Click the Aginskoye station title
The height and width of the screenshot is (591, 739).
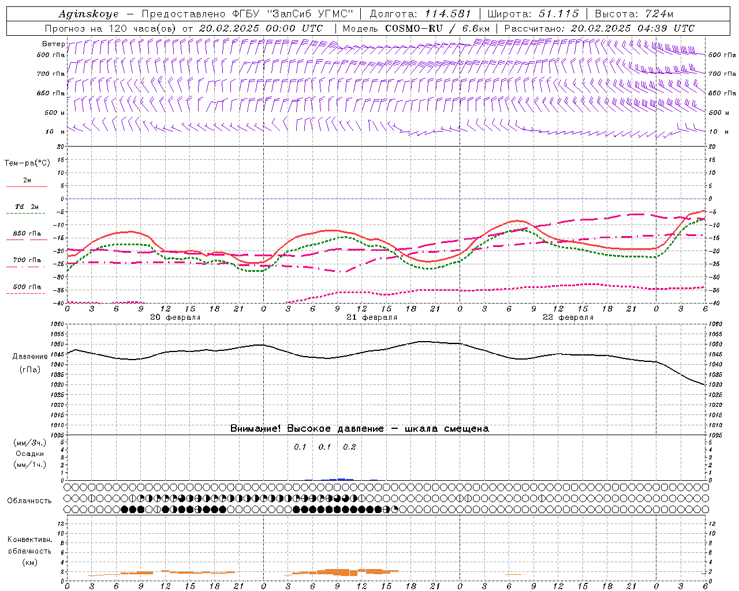click(x=88, y=14)
